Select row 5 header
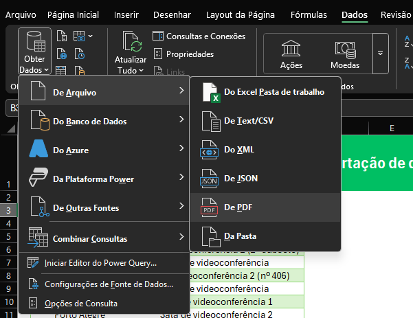Image resolution: width=413 pixels, height=318 pixels. click(9, 236)
